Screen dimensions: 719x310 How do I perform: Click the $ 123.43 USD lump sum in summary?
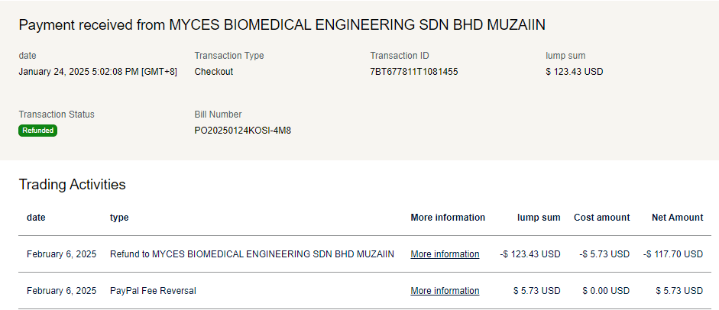point(575,72)
